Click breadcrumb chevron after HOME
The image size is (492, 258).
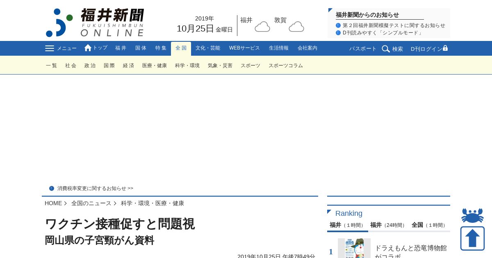[66, 203]
